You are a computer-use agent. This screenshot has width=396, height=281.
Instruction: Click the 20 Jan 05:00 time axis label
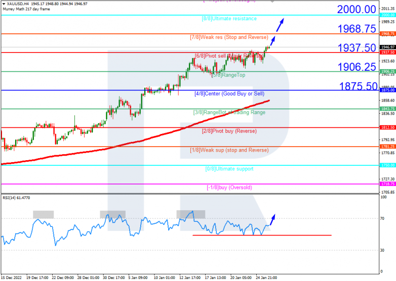coord(241,278)
